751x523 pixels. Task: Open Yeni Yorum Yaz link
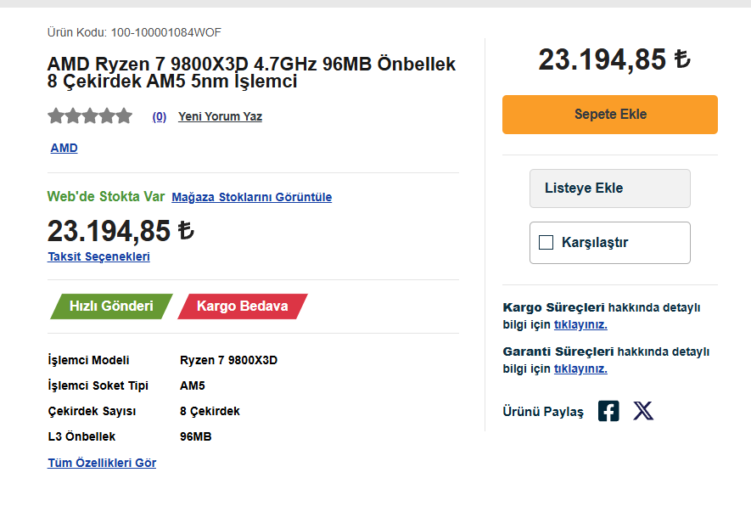coord(220,117)
